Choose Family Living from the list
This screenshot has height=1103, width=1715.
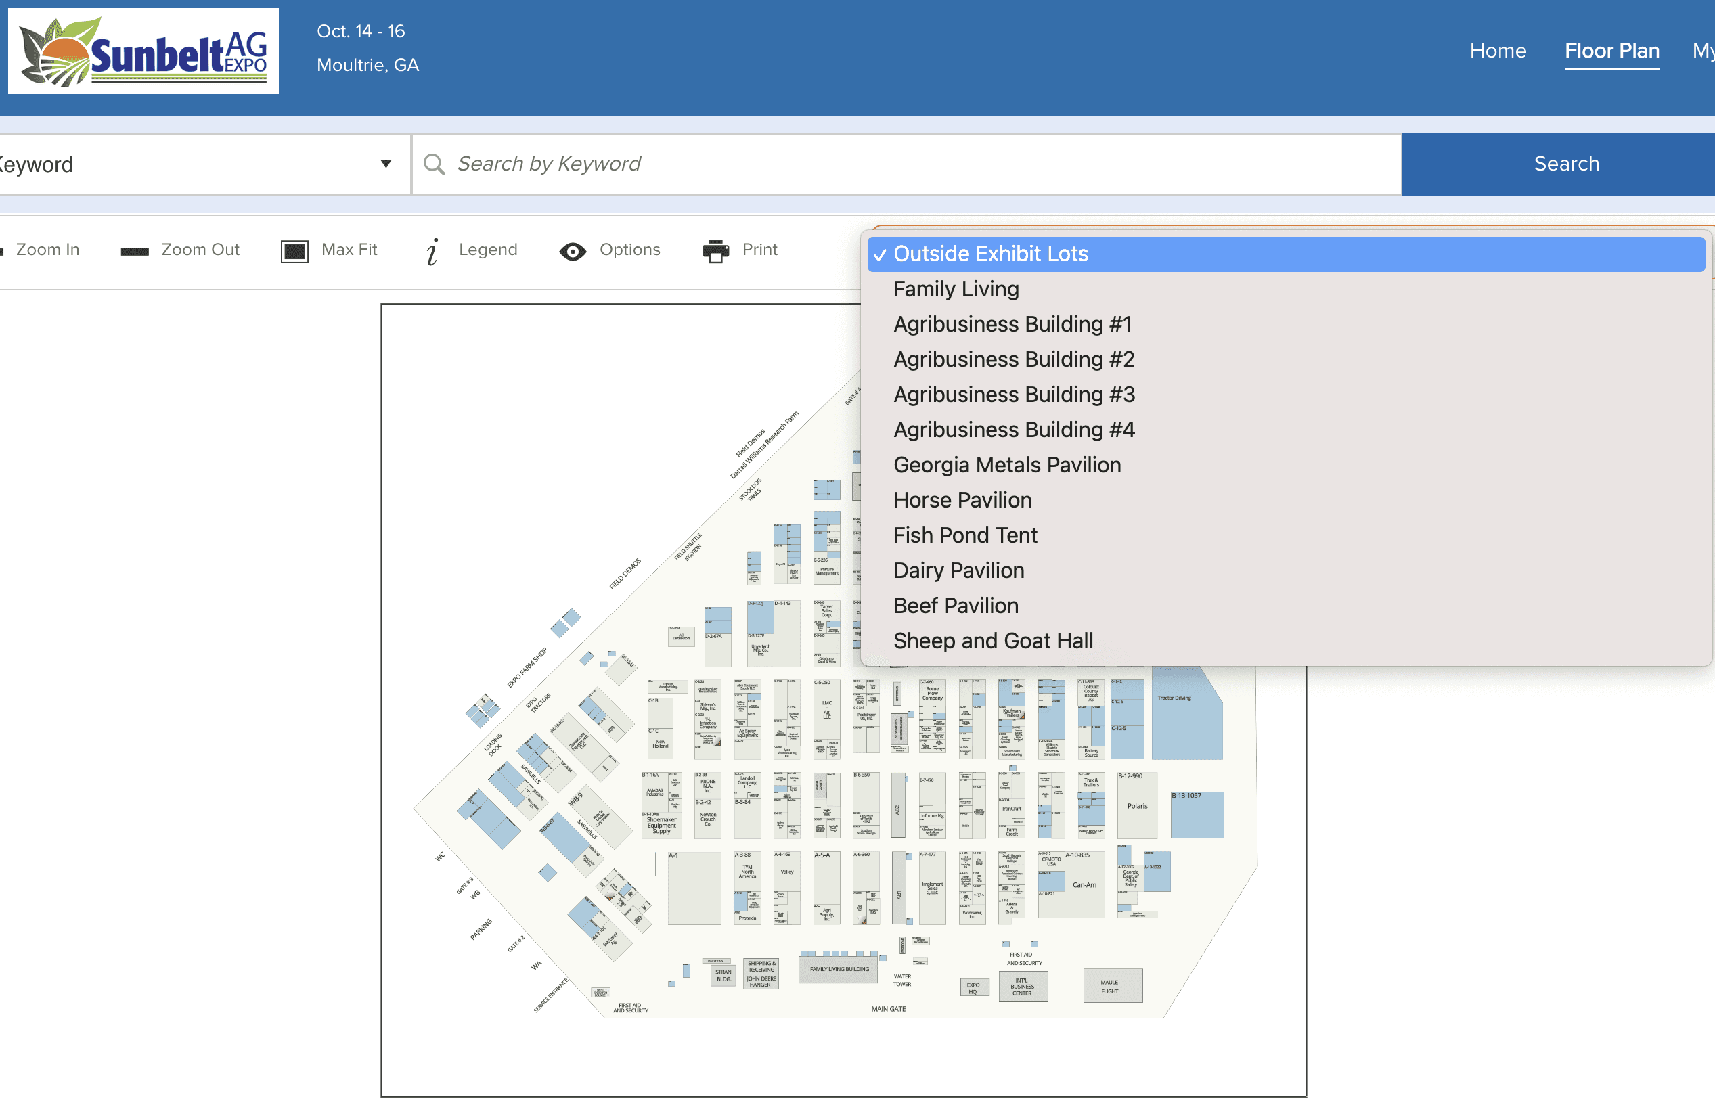pos(956,289)
